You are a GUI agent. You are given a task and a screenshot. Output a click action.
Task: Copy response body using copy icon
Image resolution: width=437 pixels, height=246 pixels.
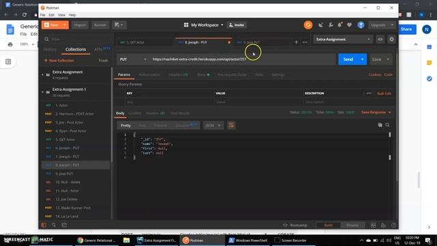pyautogui.click(x=380, y=125)
